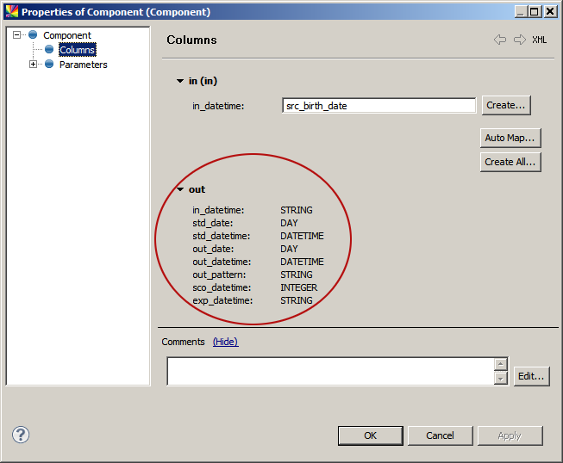Click the help question mark icon
Viewport: 563px width, 463px height.
21,435
